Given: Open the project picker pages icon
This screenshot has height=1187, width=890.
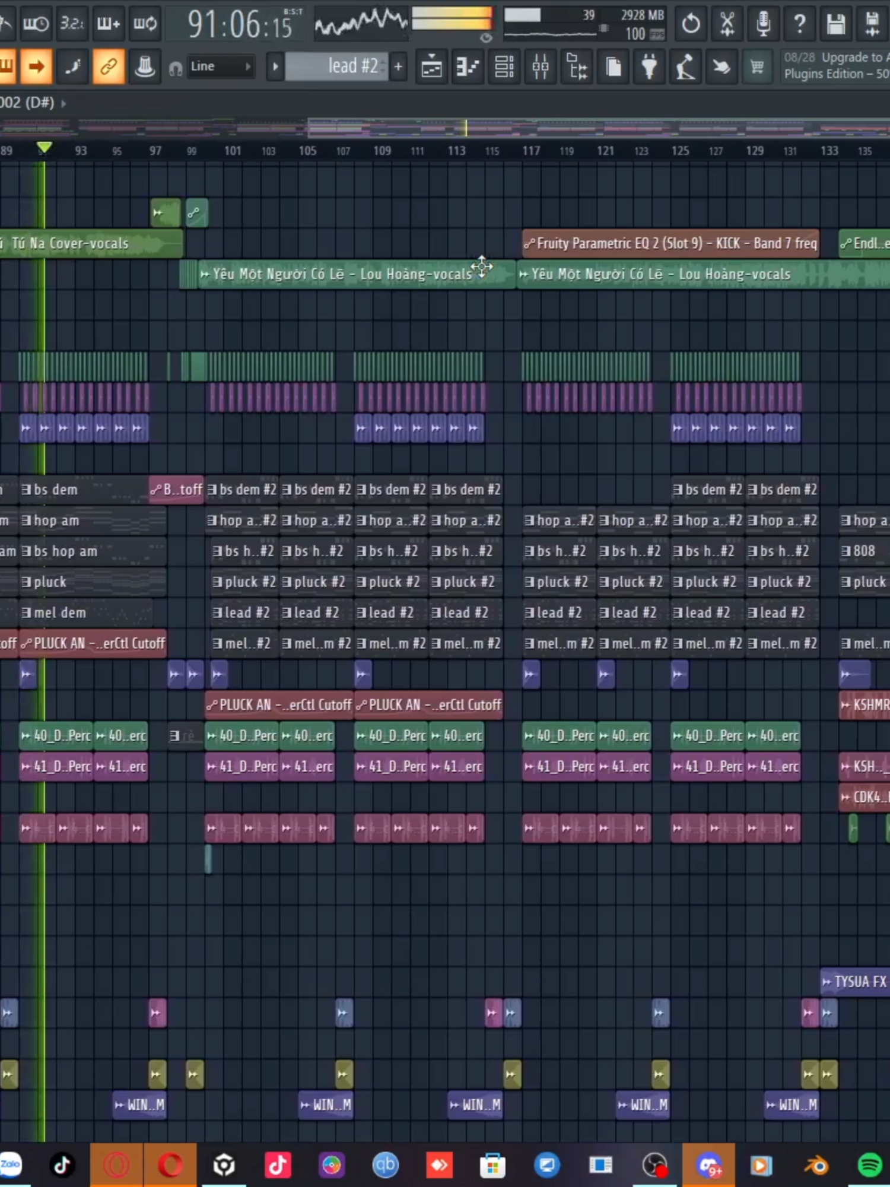Looking at the screenshot, I should (613, 66).
